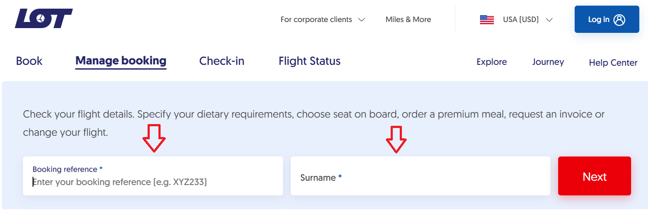Click the user profile icon in Log in
648x214 pixels.
click(x=619, y=19)
